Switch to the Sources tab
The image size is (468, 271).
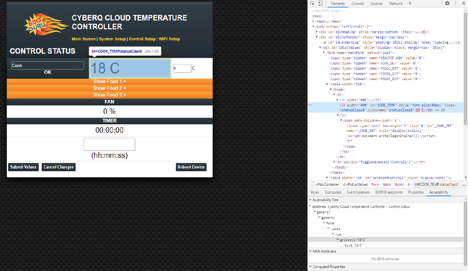click(x=376, y=4)
